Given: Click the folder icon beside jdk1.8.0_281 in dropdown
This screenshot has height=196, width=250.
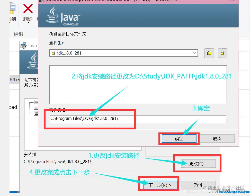Looking at the screenshot, I should point(53,53).
